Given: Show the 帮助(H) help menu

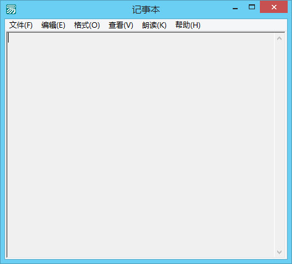Looking at the screenshot, I should (188, 25).
